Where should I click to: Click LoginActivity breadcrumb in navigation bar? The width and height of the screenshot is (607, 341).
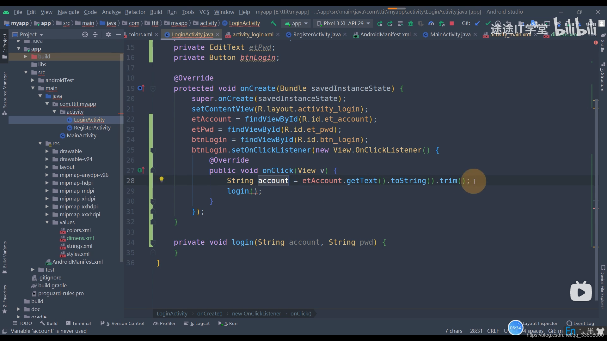click(244, 23)
